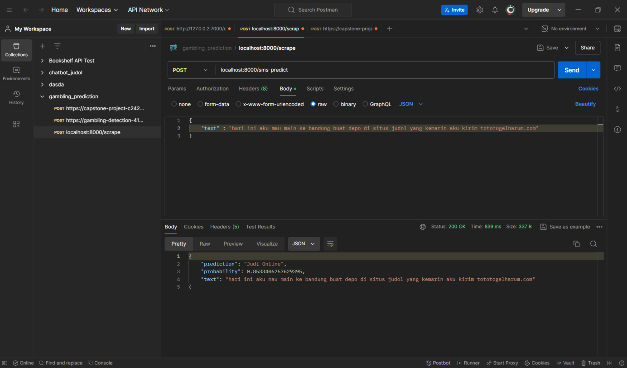Screen dimensions: 627x368
Task: Open the collections view more options ellipsis
Action: point(153,46)
